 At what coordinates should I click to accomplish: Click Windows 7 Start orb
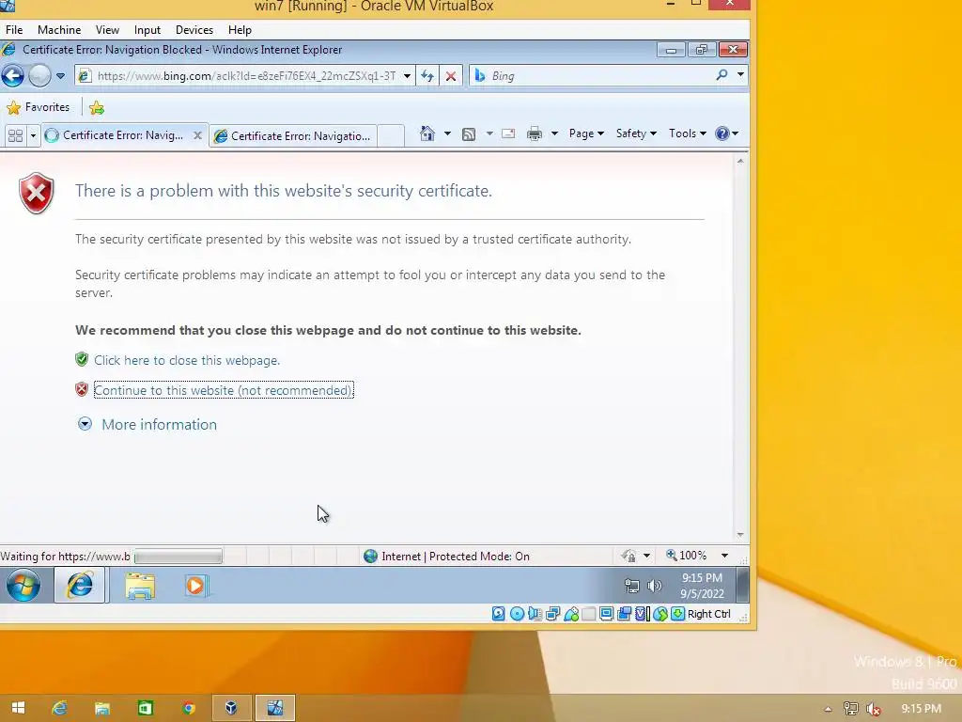point(23,585)
